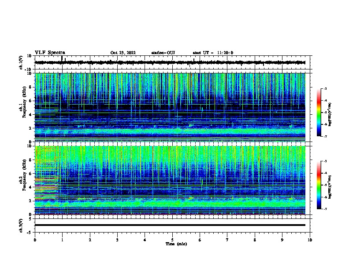The height and width of the screenshot is (269, 349).
Task: Click the ch.2 color bar's "-3" label
Action: tap(325, 161)
